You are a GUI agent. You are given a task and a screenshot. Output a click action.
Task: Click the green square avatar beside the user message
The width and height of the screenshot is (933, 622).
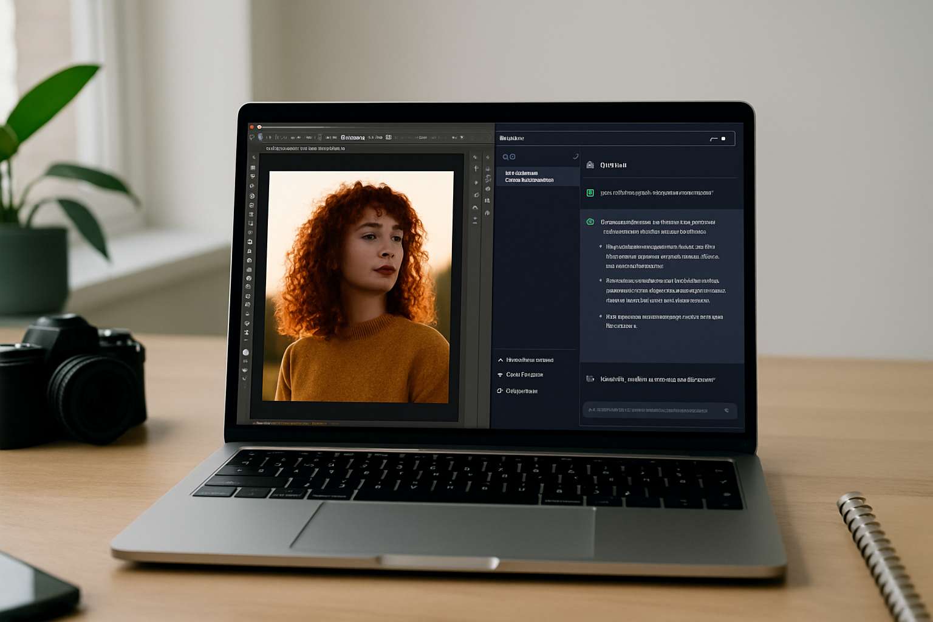click(590, 193)
